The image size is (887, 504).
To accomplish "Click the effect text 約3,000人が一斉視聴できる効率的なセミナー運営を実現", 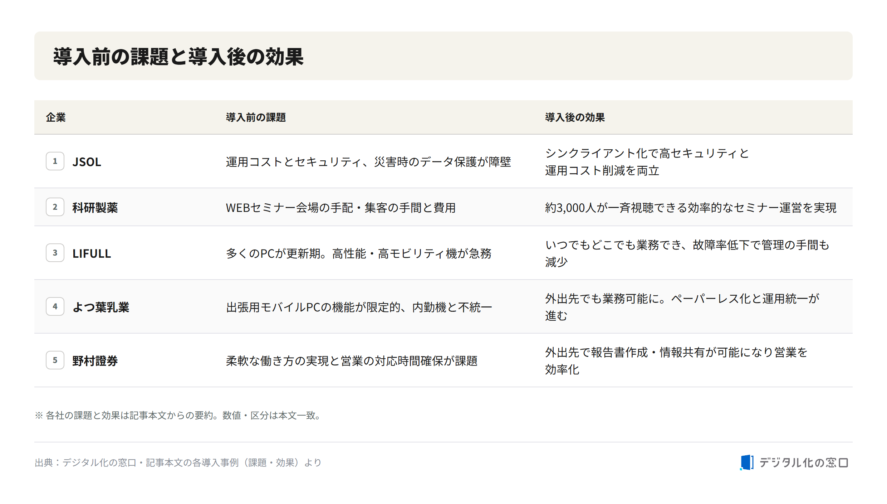I will point(691,208).
